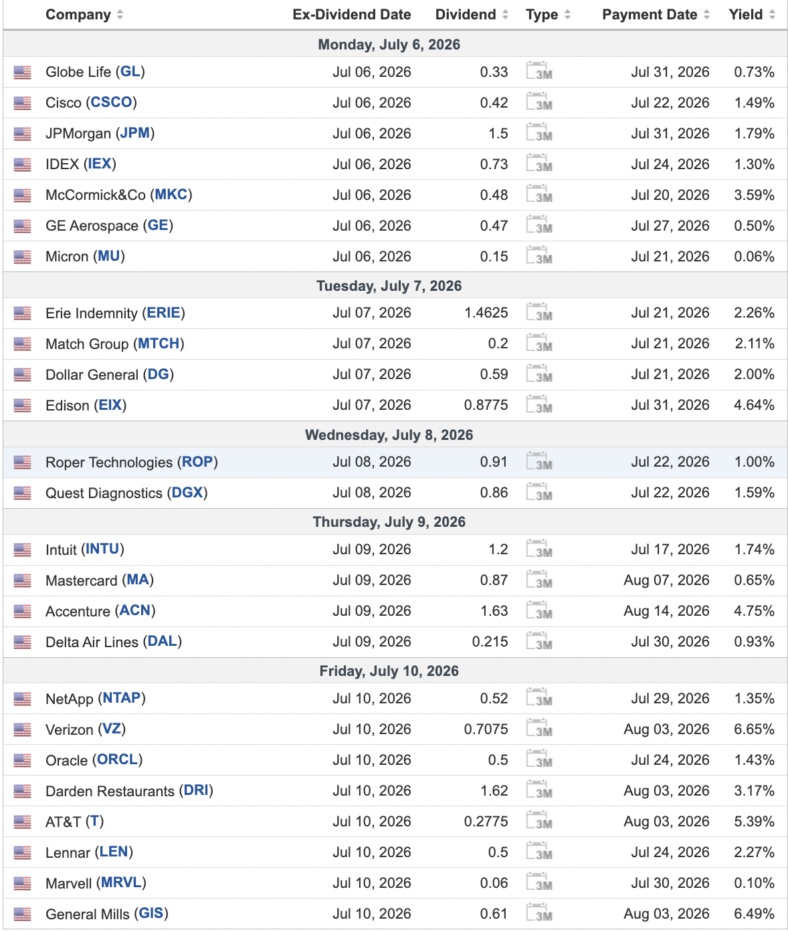This screenshot has width=788, height=932.
Task: Sort by Dividend using its sort arrows
Action: (x=505, y=15)
